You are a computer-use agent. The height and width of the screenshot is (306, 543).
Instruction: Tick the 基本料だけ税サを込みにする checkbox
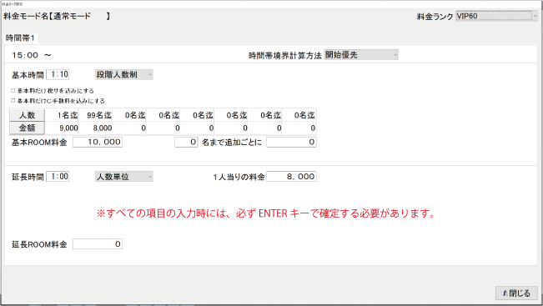pyautogui.click(x=13, y=91)
